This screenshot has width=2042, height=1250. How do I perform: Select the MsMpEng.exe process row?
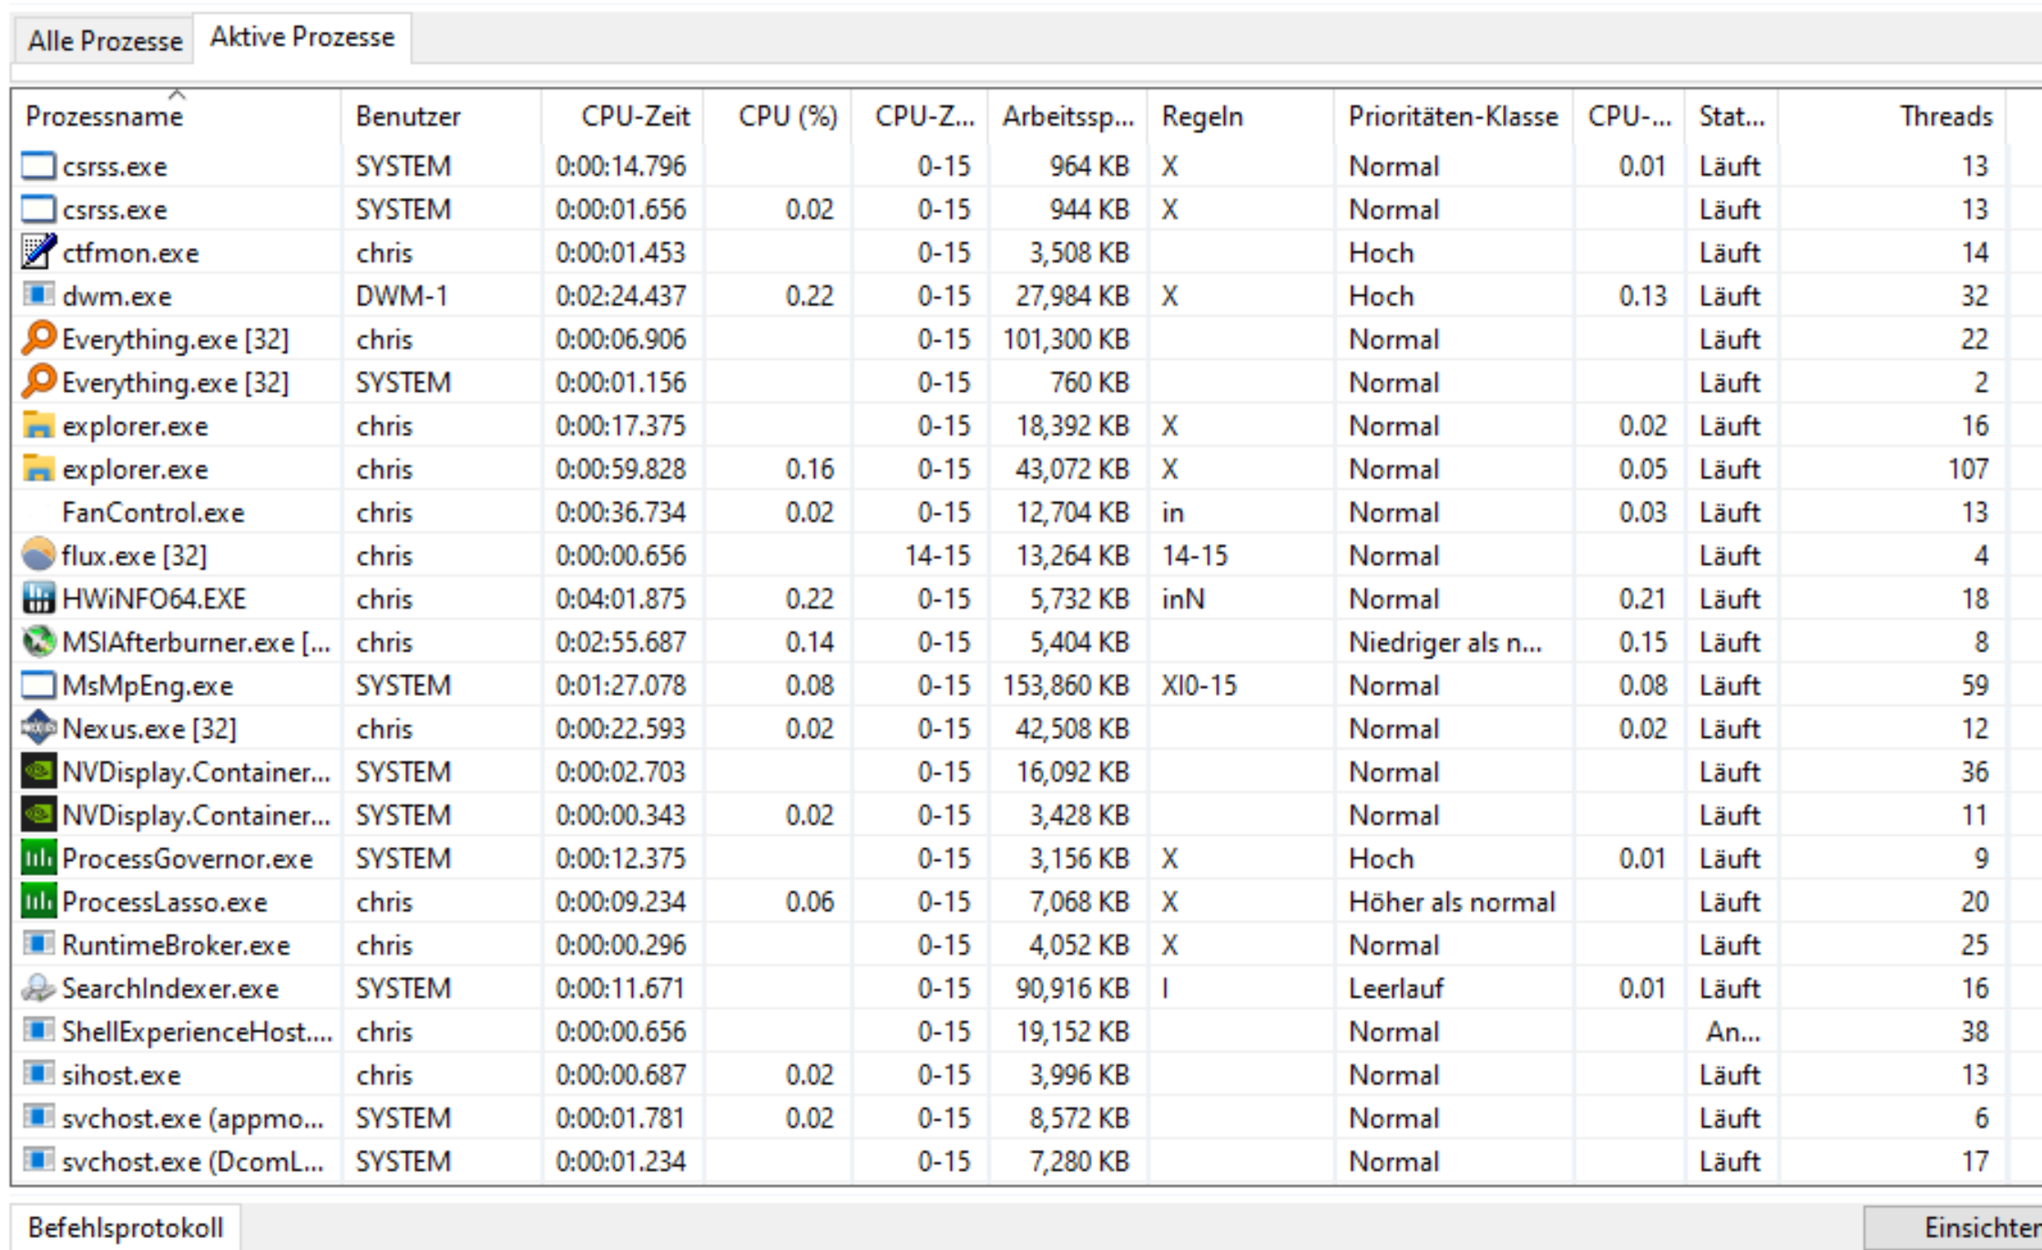click(x=148, y=685)
